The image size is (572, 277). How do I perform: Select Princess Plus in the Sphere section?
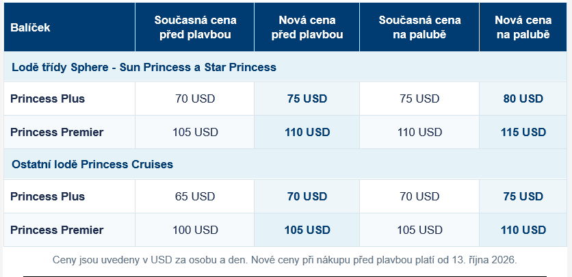coord(47,98)
